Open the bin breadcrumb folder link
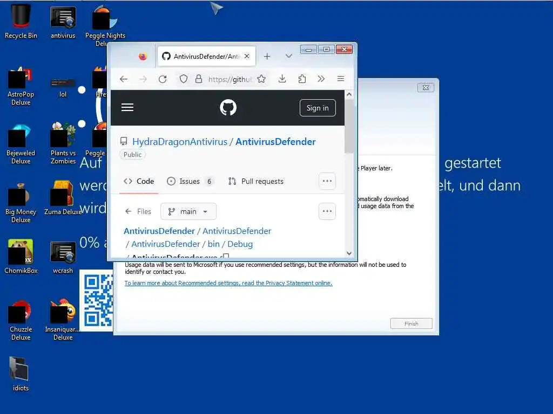This screenshot has height=414, width=553. [x=213, y=244]
